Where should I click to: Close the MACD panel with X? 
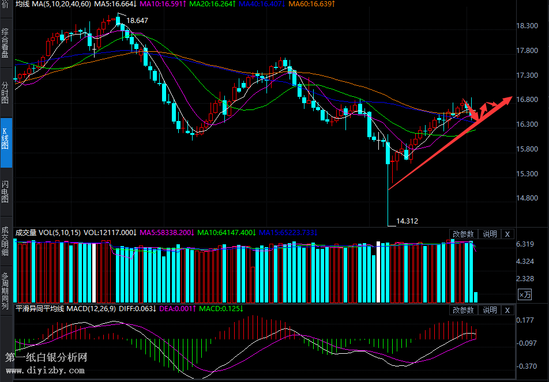tap(507, 310)
